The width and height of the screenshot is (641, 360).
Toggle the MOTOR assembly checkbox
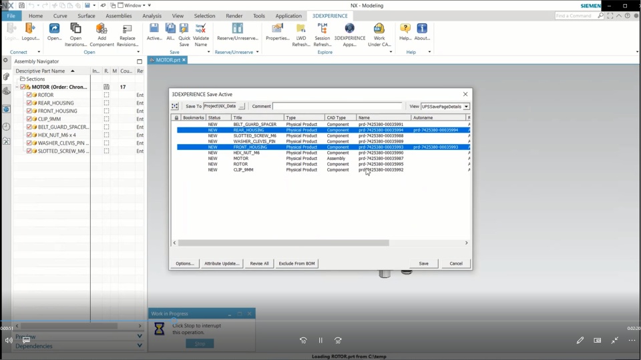click(23, 87)
